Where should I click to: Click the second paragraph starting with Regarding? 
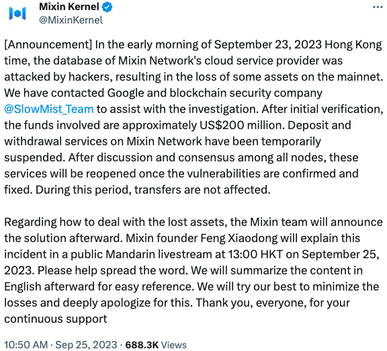[193, 270]
